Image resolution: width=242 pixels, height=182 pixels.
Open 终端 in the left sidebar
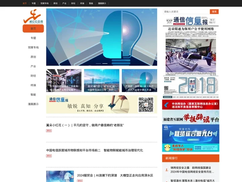tap(33, 85)
